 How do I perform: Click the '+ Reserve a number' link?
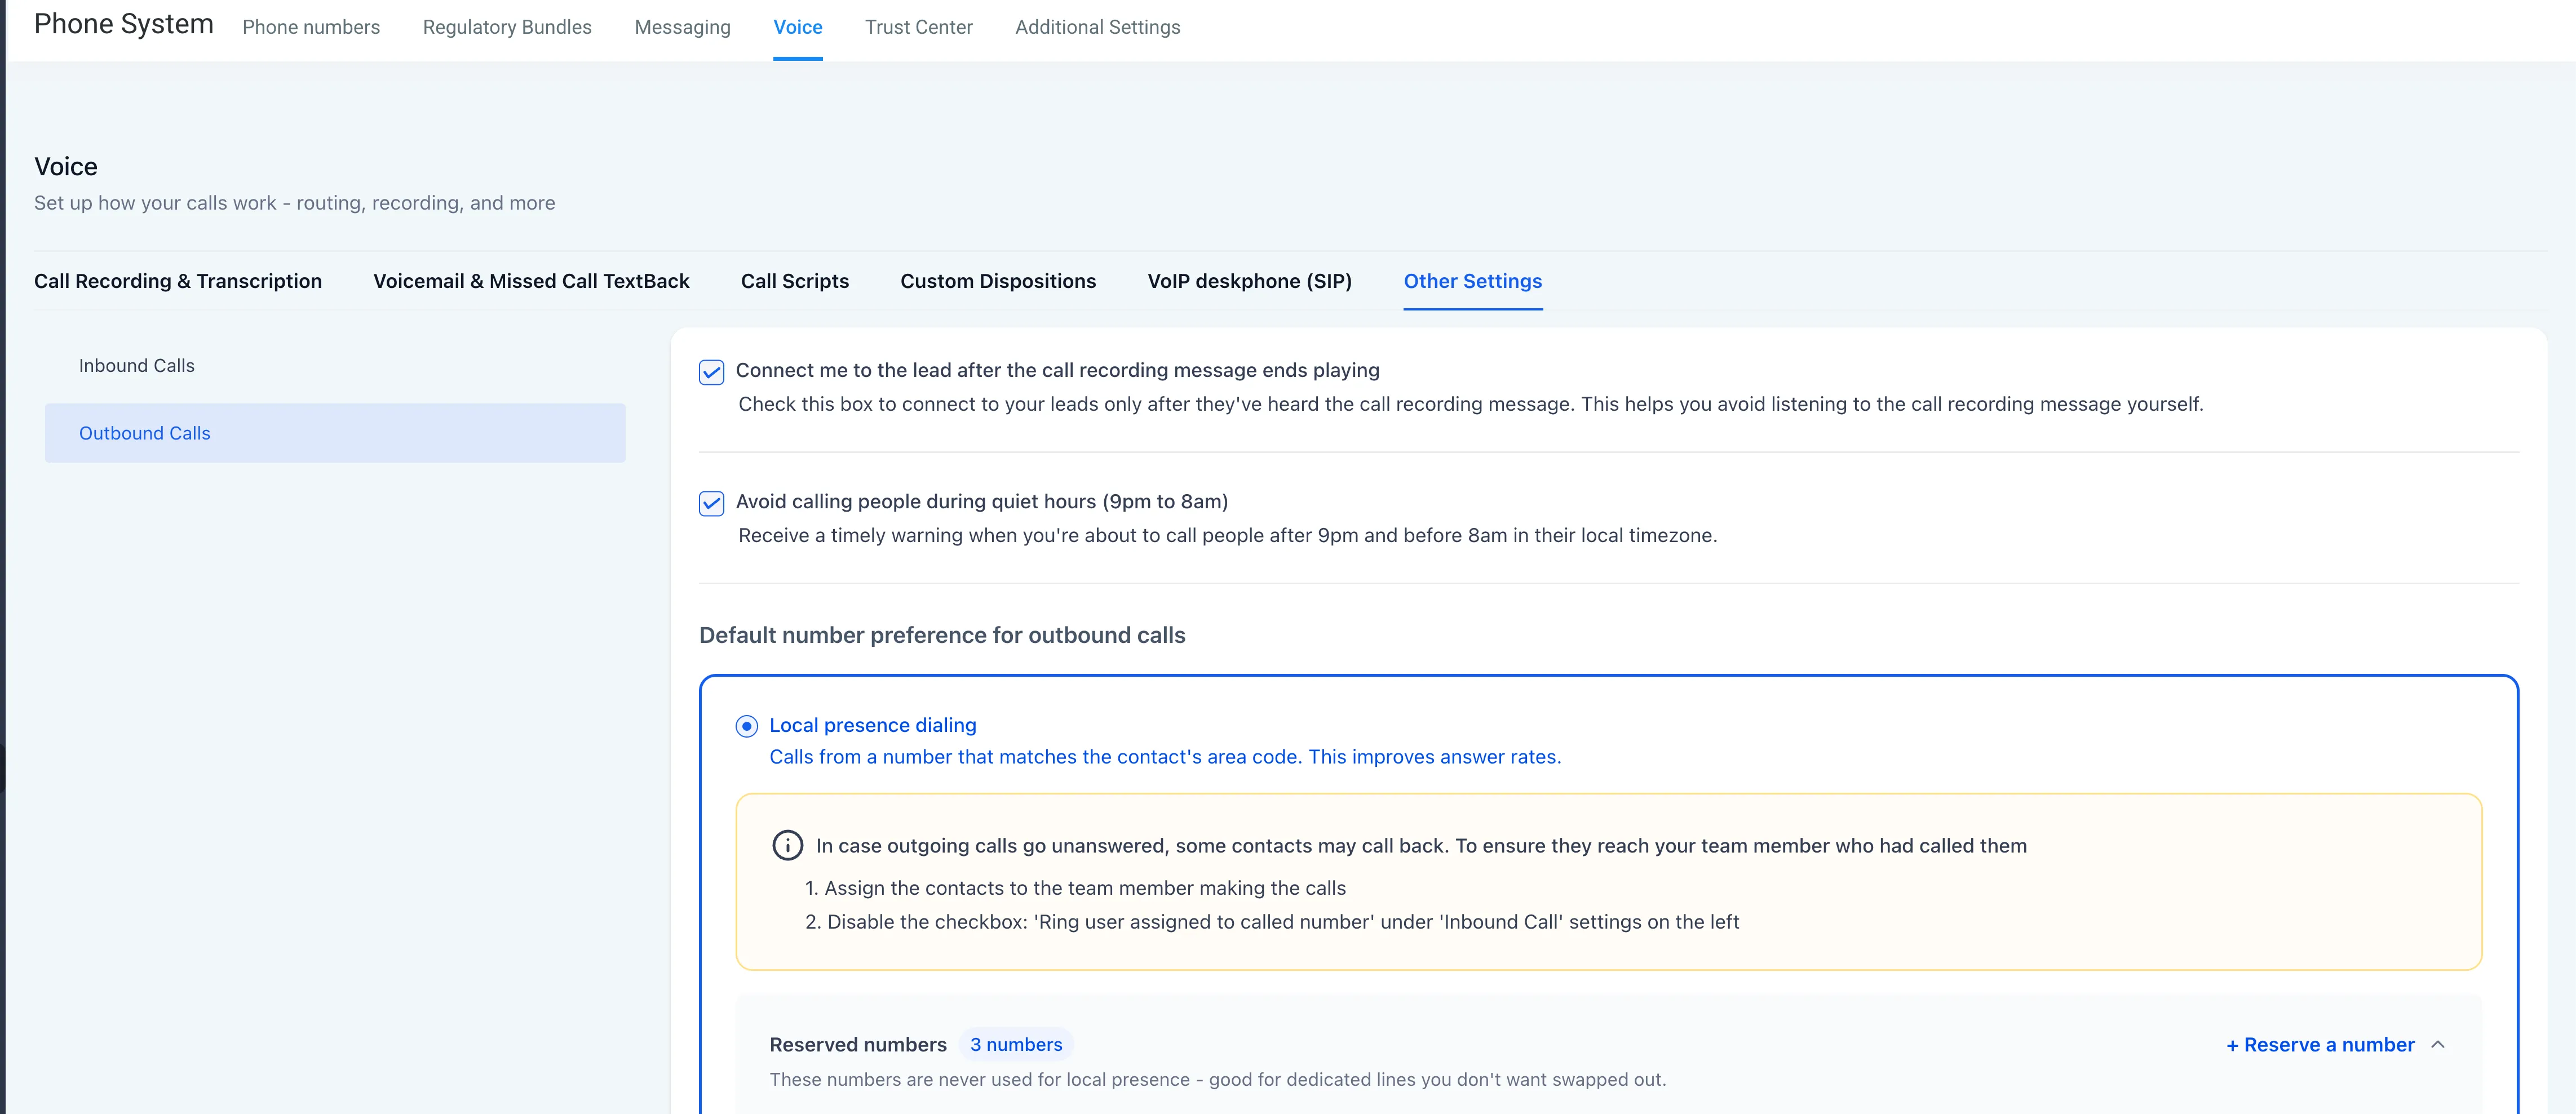point(2320,1044)
